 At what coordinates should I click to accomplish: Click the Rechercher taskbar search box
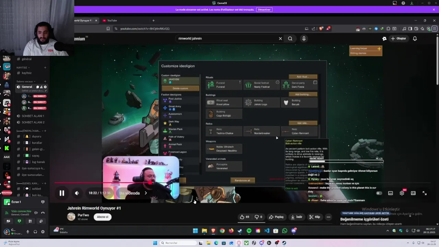(x=178, y=243)
